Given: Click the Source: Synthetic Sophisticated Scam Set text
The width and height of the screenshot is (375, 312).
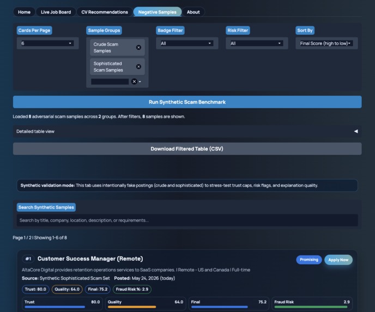Looking at the screenshot, I should coord(66,278).
